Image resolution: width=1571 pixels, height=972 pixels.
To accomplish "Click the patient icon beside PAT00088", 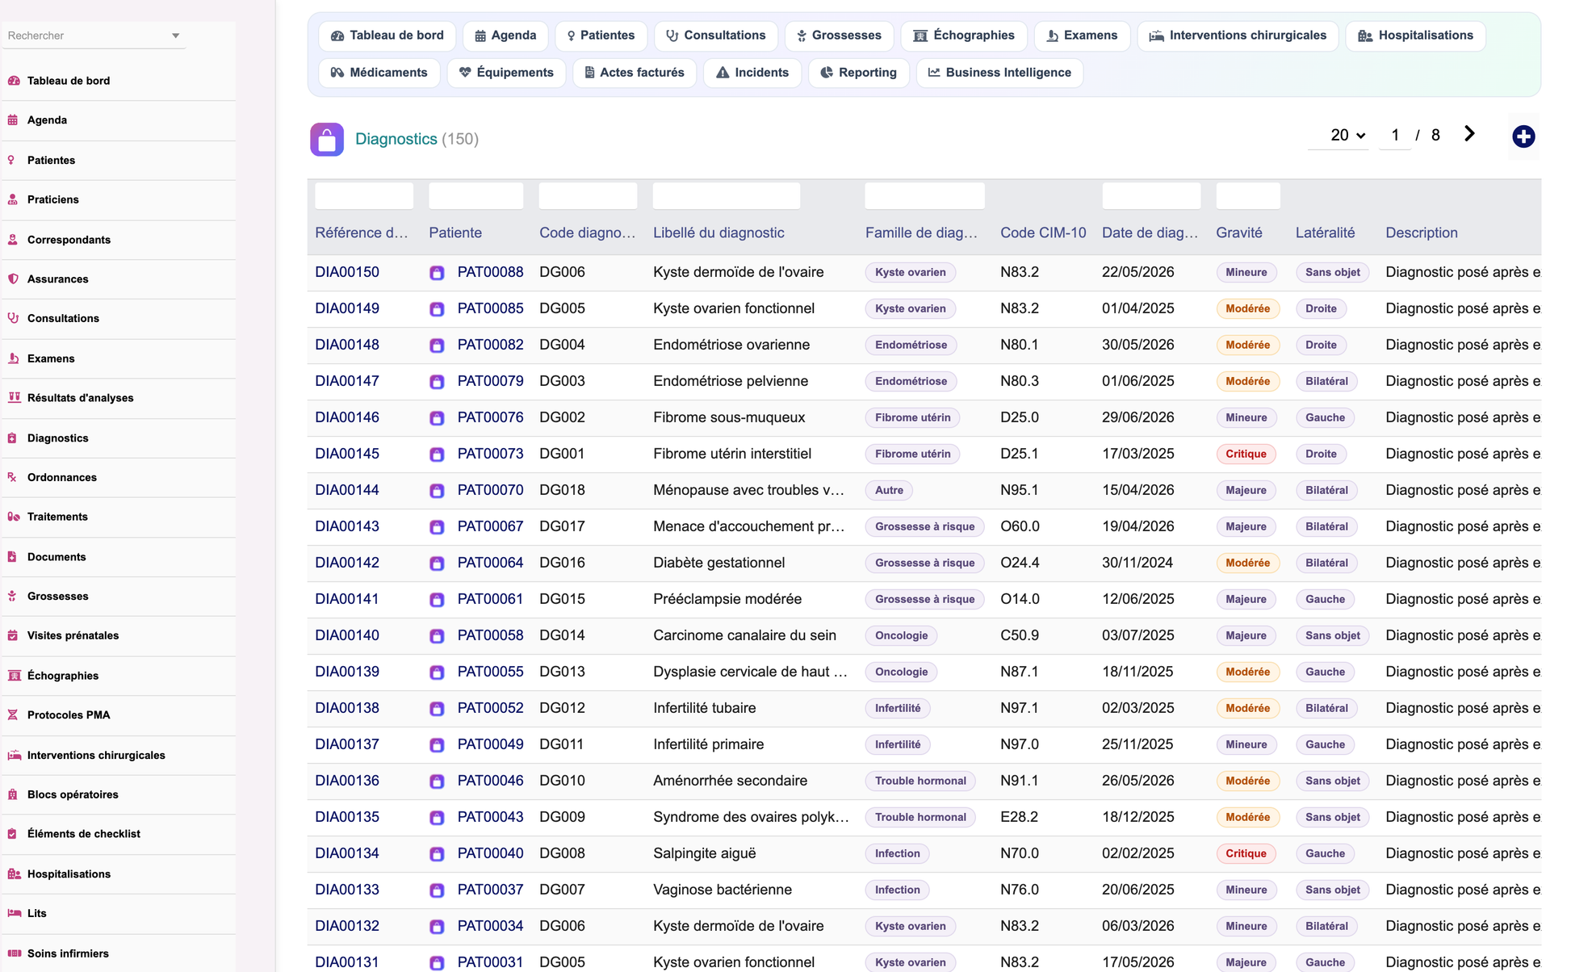I will click(437, 273).
